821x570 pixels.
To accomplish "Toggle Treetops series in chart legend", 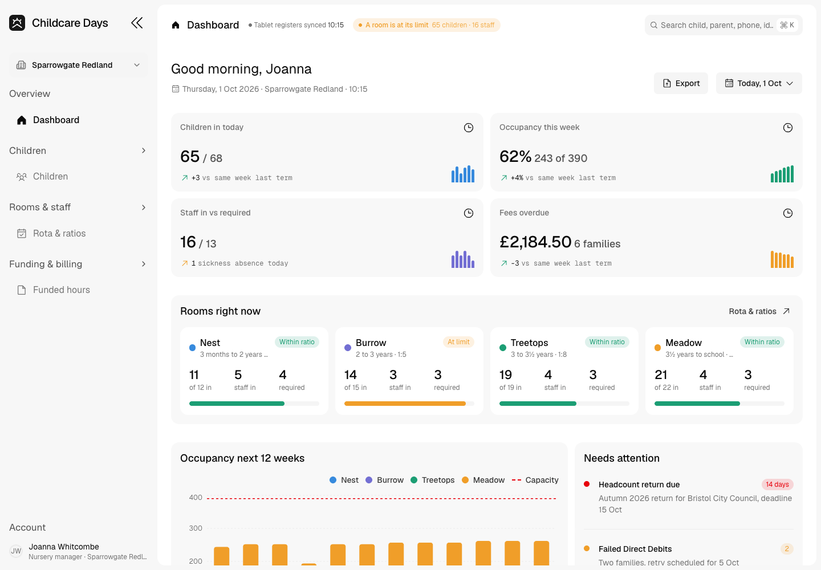I will [432, 480].
